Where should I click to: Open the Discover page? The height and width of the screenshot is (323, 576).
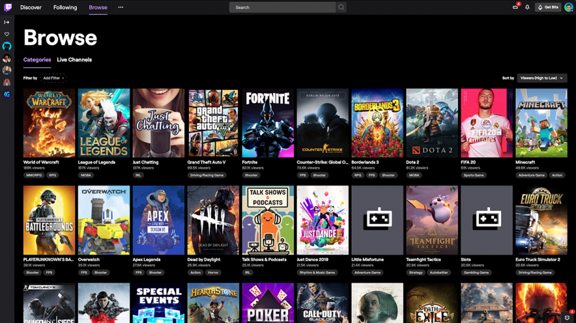pyautogui.click(x=31, y=7)
